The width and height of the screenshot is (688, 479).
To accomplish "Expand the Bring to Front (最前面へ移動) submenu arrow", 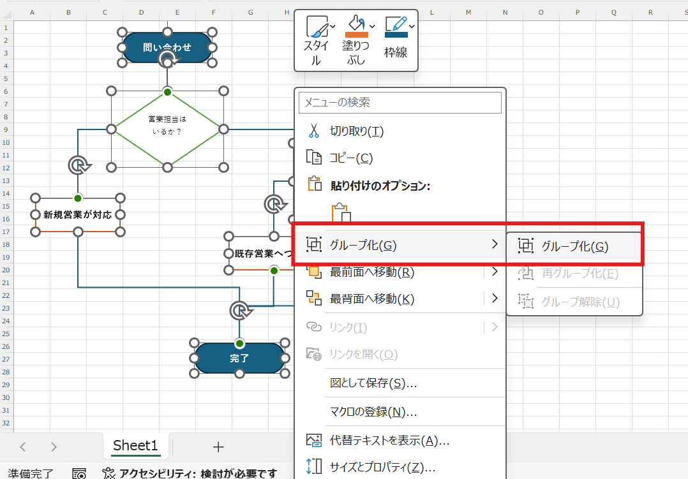I will [x=495, y=272].
